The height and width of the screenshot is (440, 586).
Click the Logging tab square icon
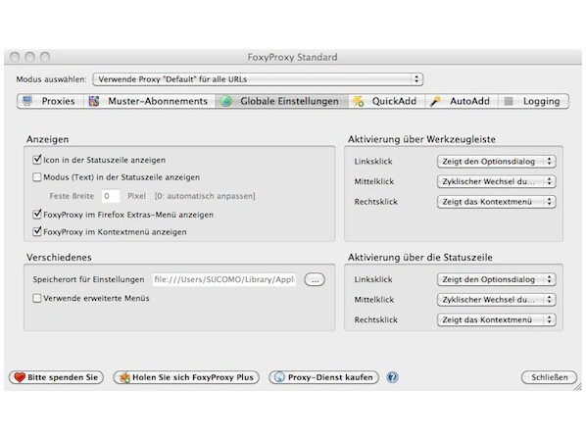coord(509,101)
